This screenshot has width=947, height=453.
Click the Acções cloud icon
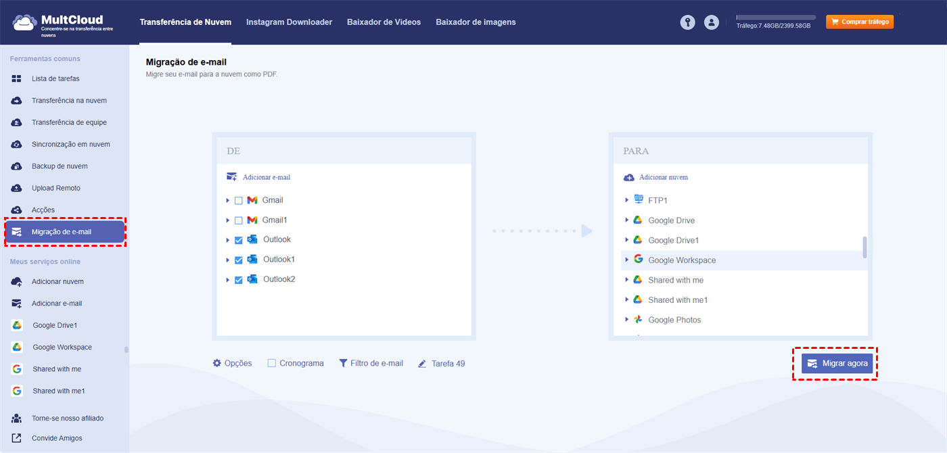[17, 210]
